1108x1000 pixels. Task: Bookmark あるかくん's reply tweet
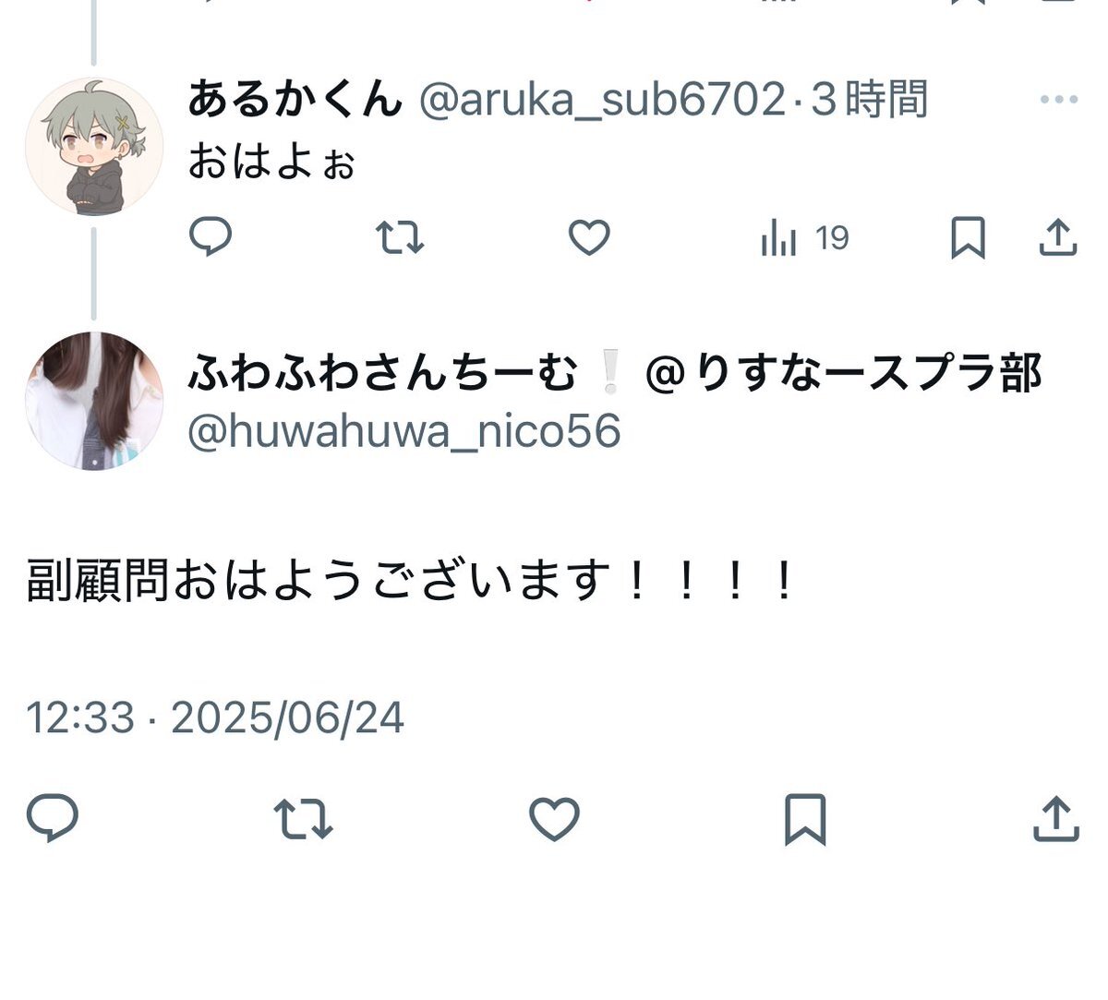point(968,237)
